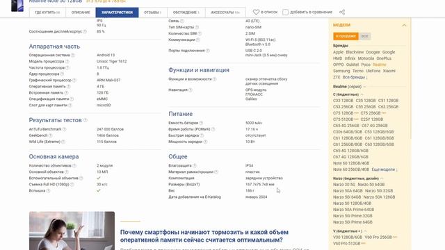
Task: Click the 5000 мАч battery value
Action: 254,123
